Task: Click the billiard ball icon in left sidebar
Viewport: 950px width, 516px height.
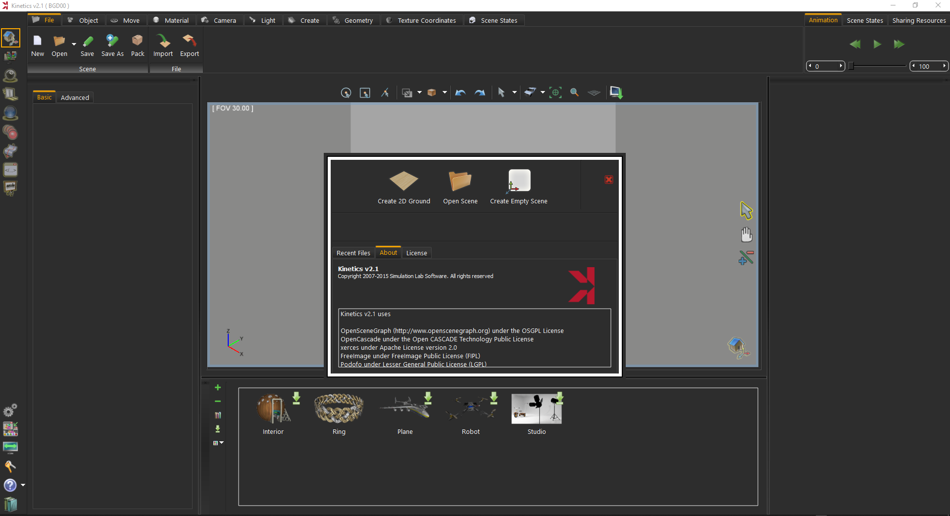Action: 10,76
